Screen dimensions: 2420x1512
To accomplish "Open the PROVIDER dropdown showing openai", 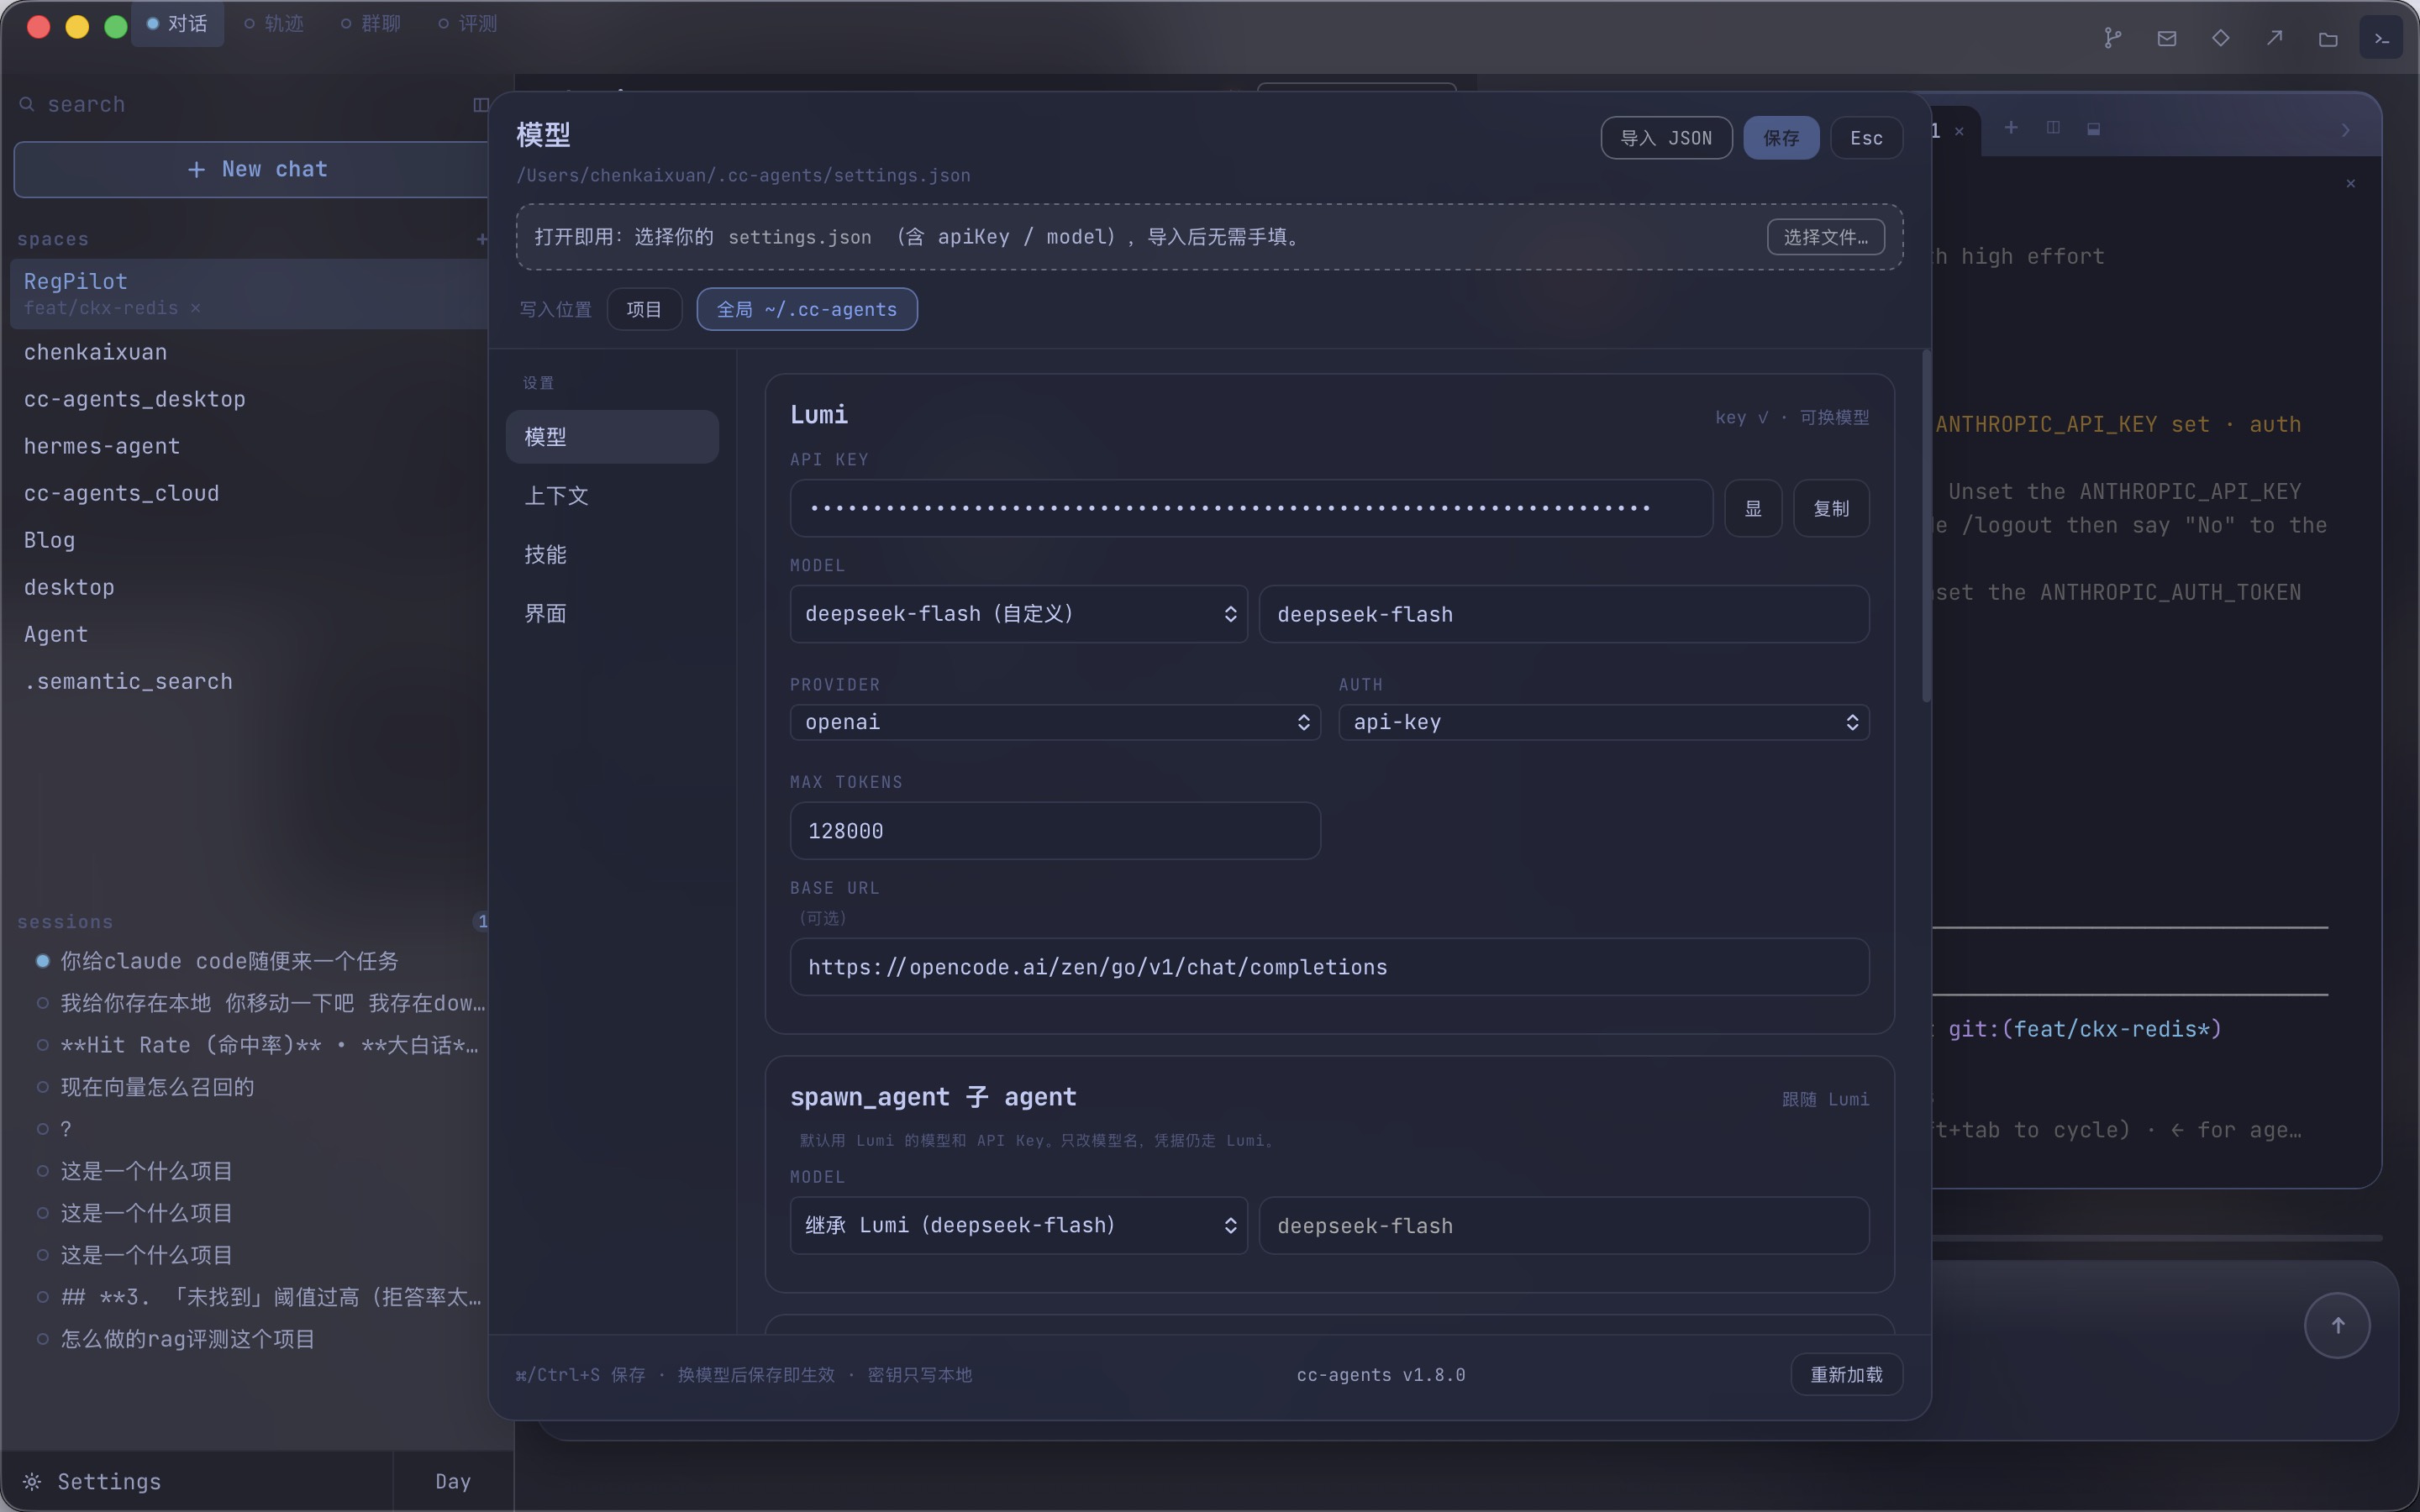I will [x=1055, y=722].
